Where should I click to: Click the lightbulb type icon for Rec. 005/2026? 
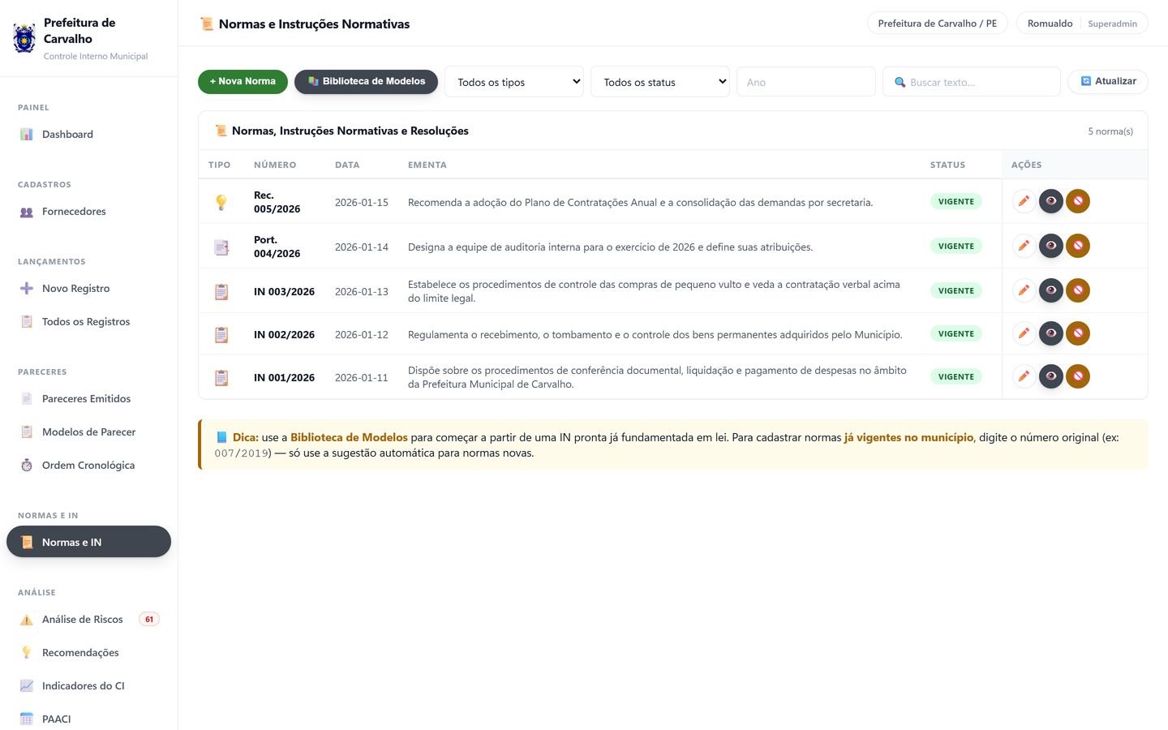(221, 203)
